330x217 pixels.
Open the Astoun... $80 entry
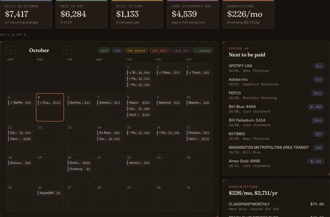[20, 163]
